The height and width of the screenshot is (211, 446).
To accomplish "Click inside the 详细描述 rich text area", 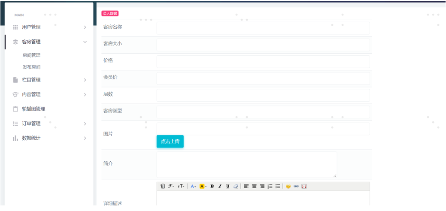I will coord(263,198).
